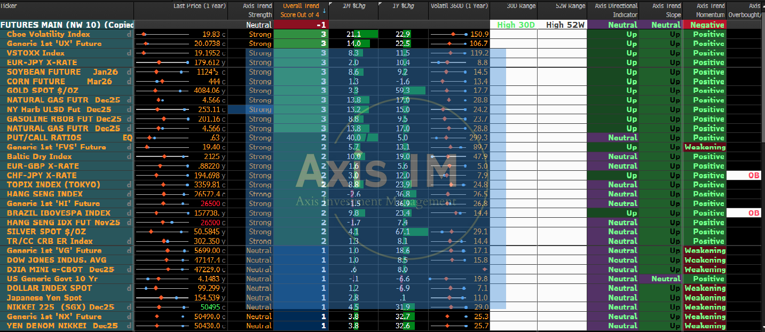The image size is (765, 332).
Task: Select the Generic 1st 'NX' Future ticker
Action: point(54,317)
